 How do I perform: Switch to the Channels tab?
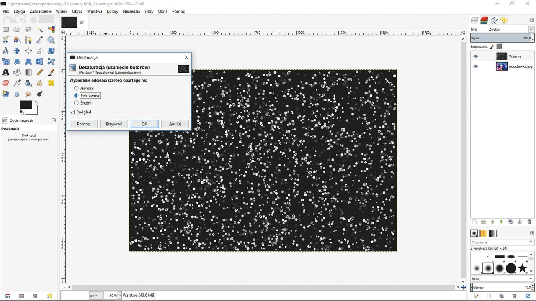tap(484, 20)
